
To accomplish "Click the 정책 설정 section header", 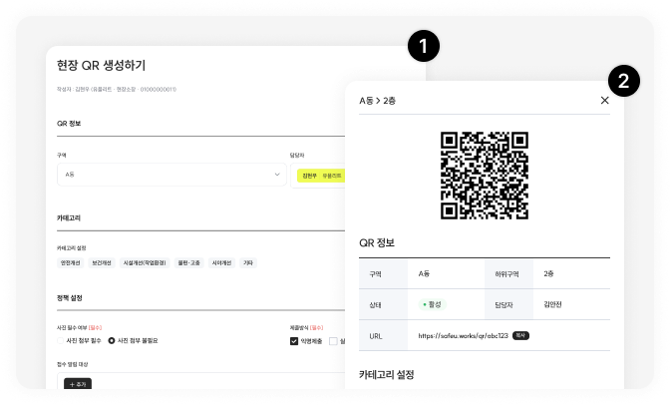I will (70, 298).
